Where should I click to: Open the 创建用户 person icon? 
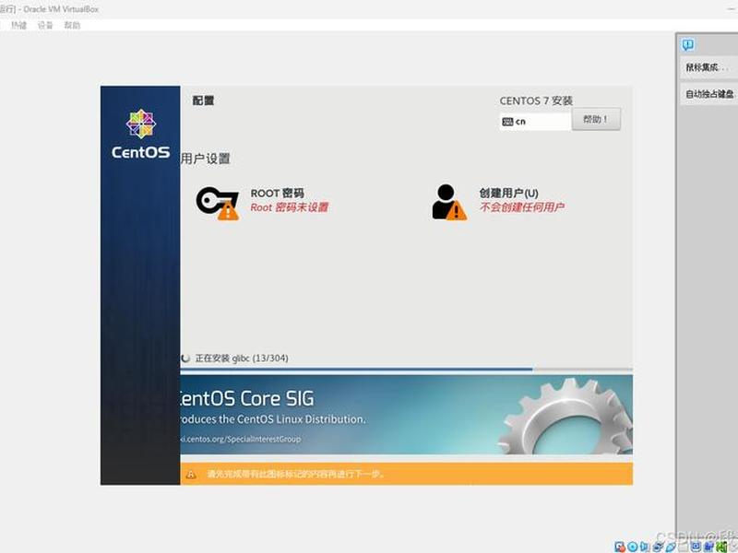tap(449, 202)
